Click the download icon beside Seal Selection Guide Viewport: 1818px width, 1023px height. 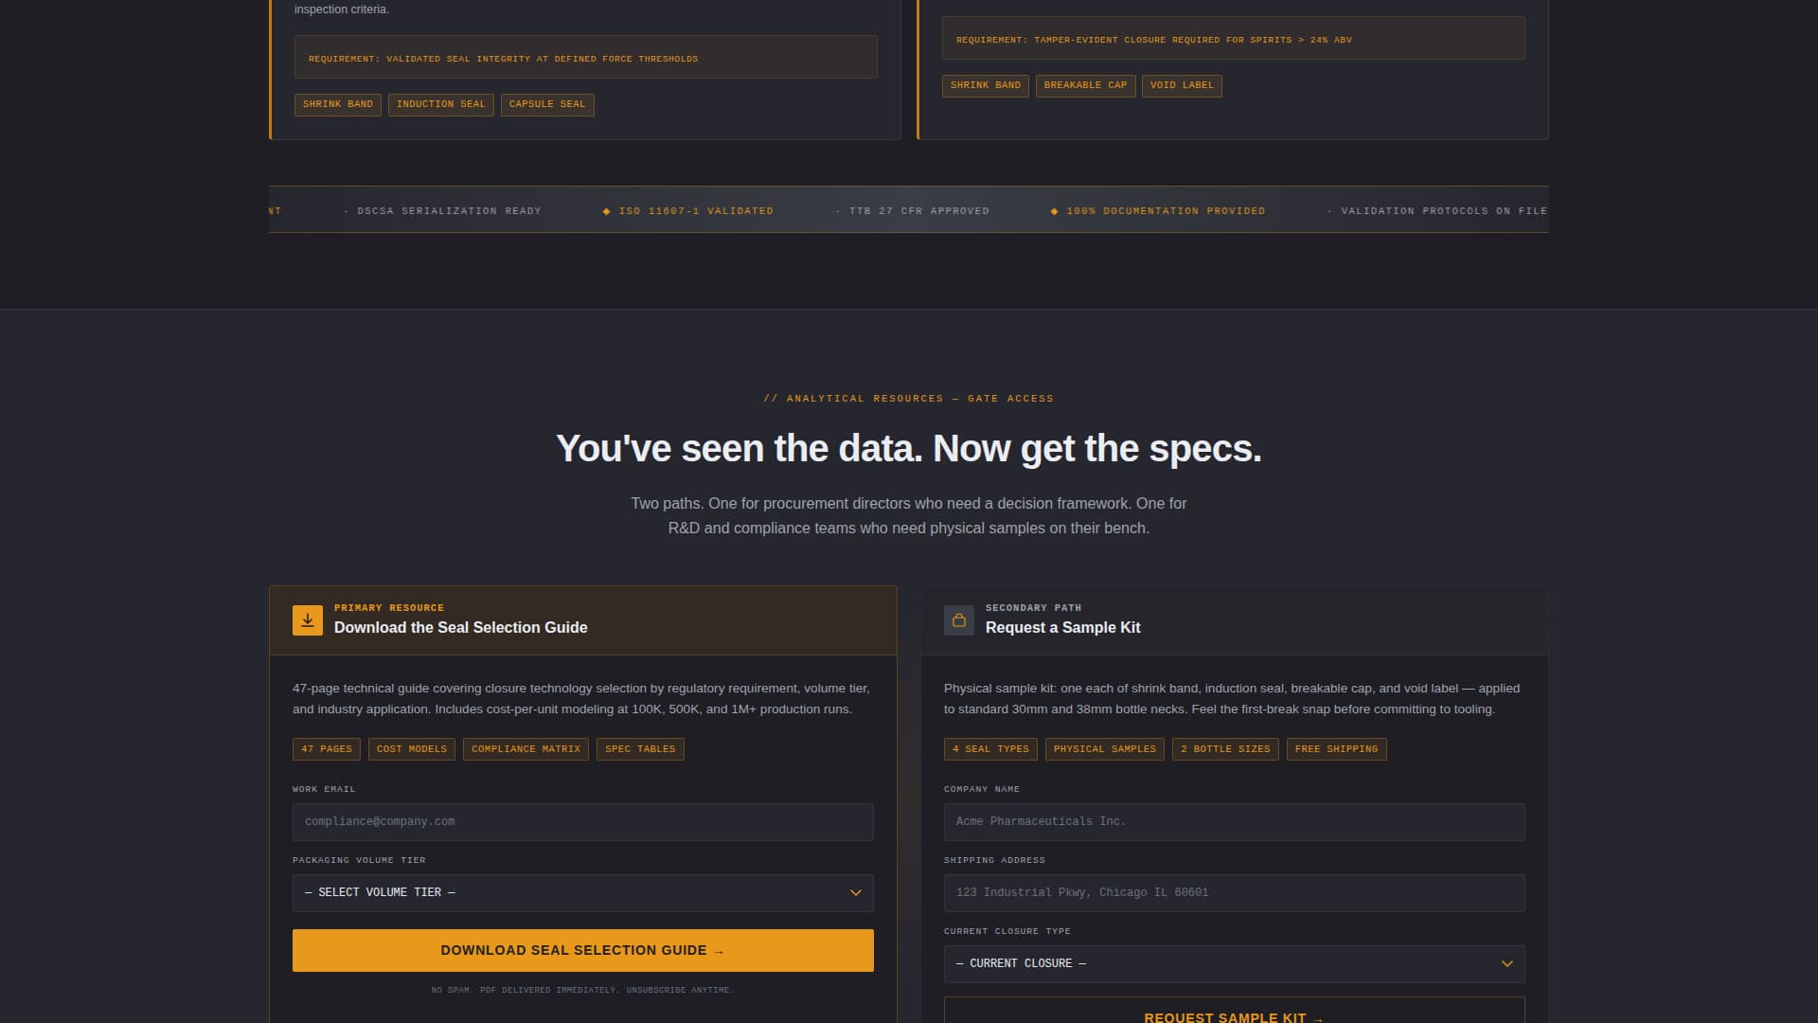[308, 620]
